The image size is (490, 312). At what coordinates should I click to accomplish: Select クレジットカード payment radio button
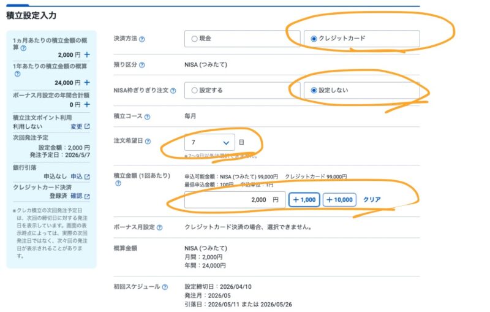click(x=314, y=39)
